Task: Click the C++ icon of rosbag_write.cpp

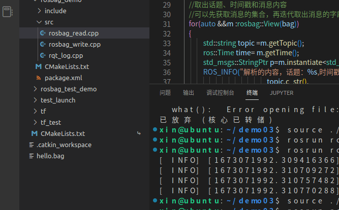Action: 43,44
